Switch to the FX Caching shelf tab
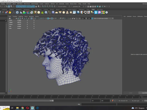This screenshot has width=147, height=110. coord(38,9)
